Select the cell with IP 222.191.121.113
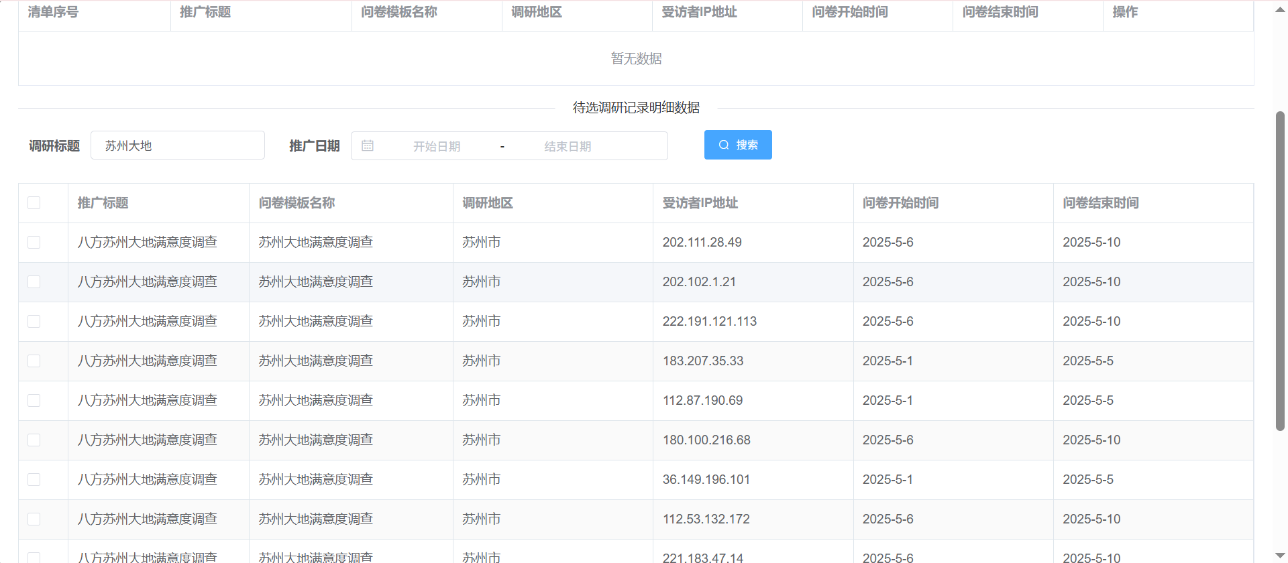Viewport: 1288px width, 563px height. click(x=709, y=322)
